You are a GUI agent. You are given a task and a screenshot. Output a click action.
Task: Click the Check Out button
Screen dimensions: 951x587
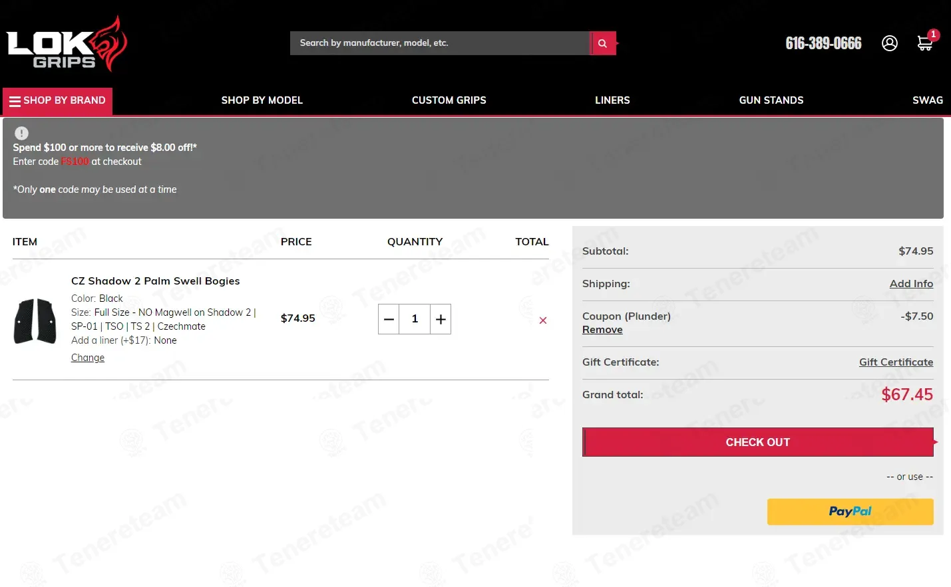pyautogui.click(x=758, y=442)
